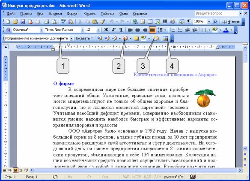Open the Файл menu
The image size is (250, 181).
click(11, 14)
